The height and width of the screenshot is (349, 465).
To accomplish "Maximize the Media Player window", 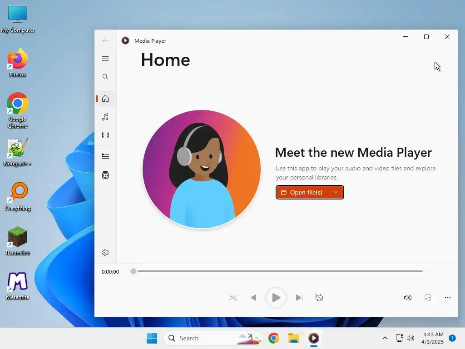I will tap(426, 37).
